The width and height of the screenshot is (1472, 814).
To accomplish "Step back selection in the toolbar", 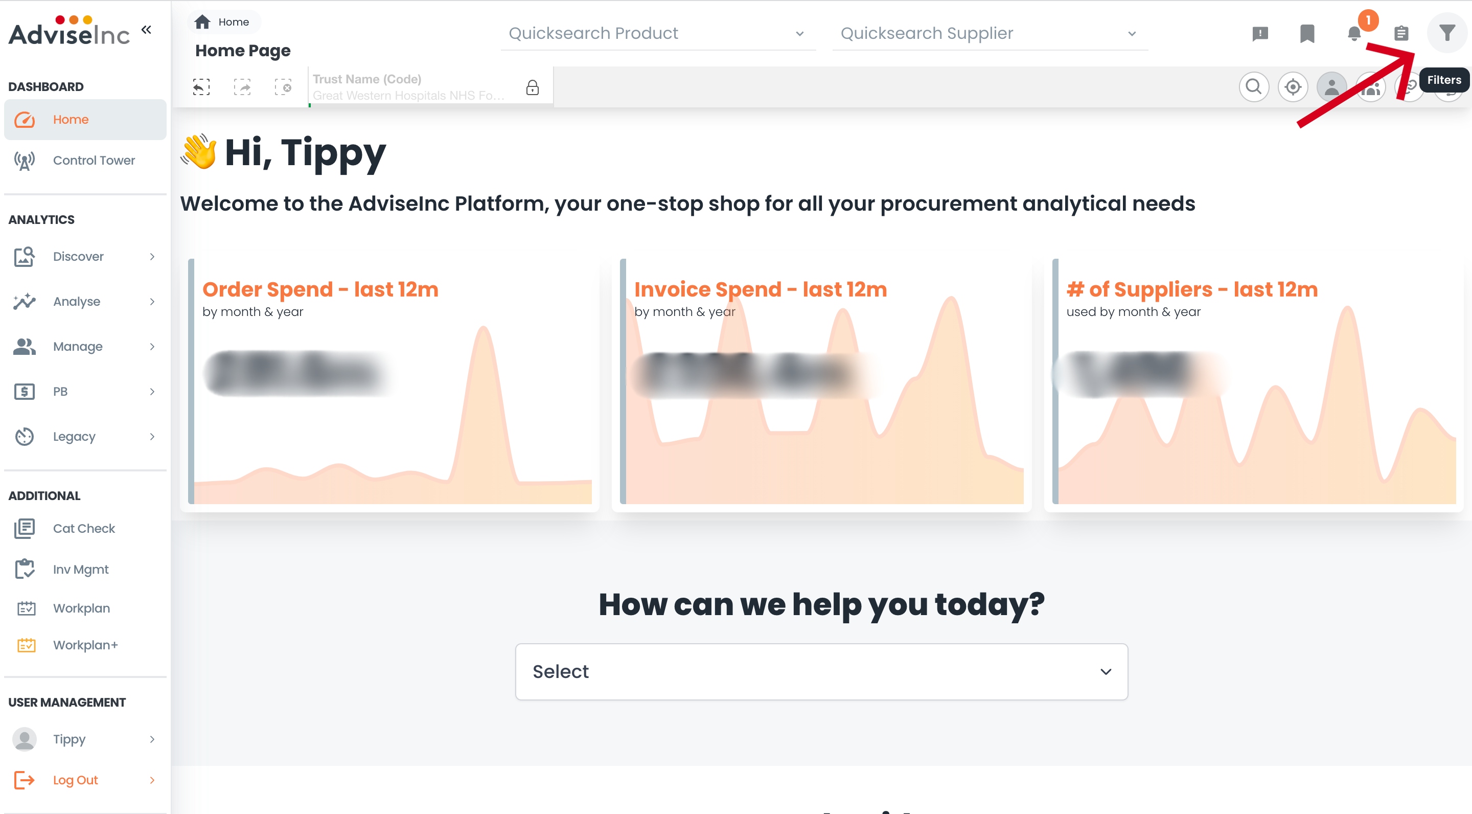I will tap(201, 87).
